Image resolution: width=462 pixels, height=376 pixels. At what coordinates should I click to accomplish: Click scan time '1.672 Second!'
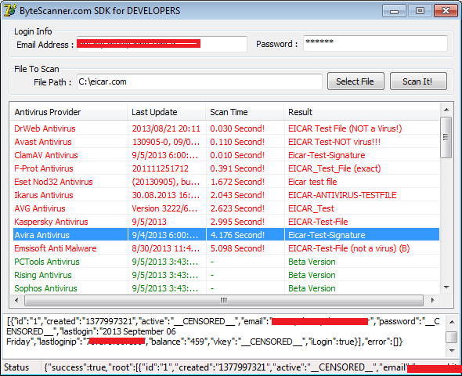click(x=237, y=182)
